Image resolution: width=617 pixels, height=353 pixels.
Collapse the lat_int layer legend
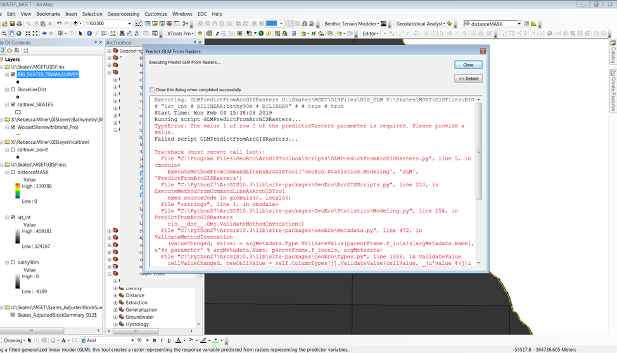pos(7,217)
